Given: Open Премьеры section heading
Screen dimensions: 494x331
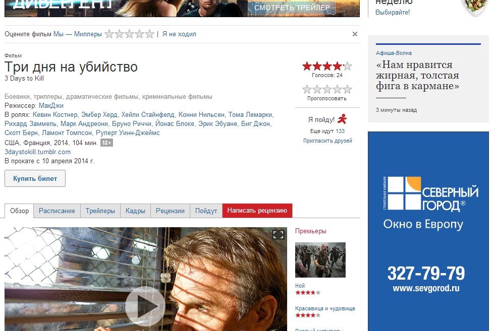Looking at the screenshot, I should (311, 231).
